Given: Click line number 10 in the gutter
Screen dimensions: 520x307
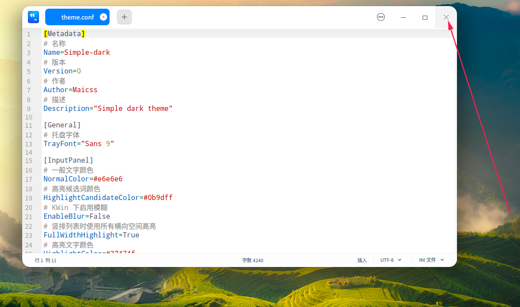Looking at the screenshot, I should tap(29, 117).
